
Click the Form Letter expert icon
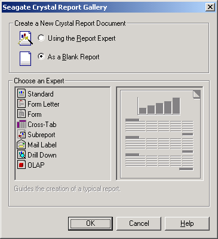point(22,104)
